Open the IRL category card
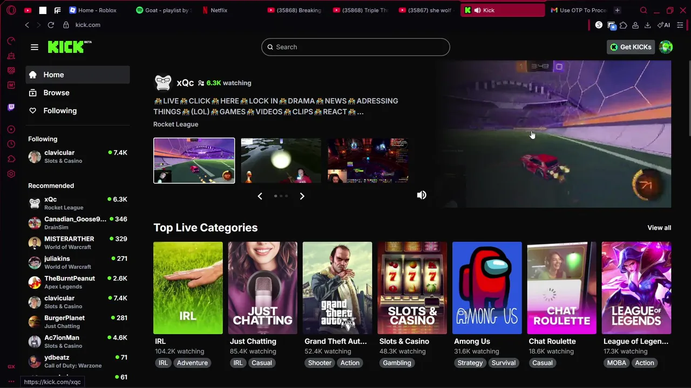The image size is (691, 388). (188, 288)
